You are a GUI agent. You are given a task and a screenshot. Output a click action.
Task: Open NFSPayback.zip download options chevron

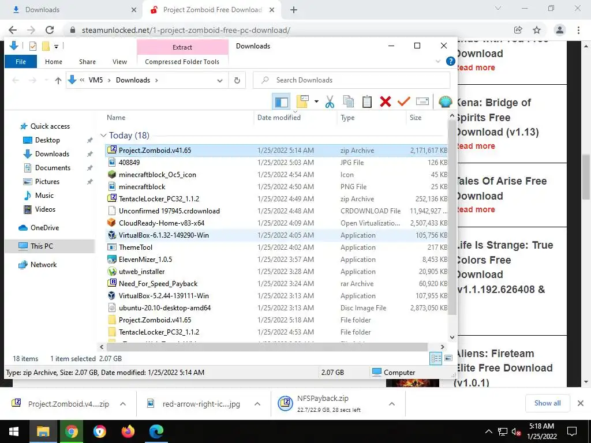click(392, 404)
